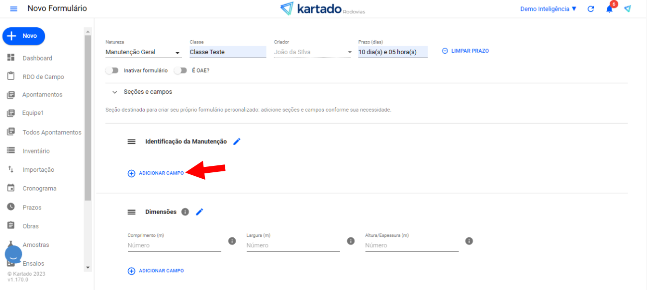Click the notification bell icon
This screenshot has width=647, height=290.
609,9
